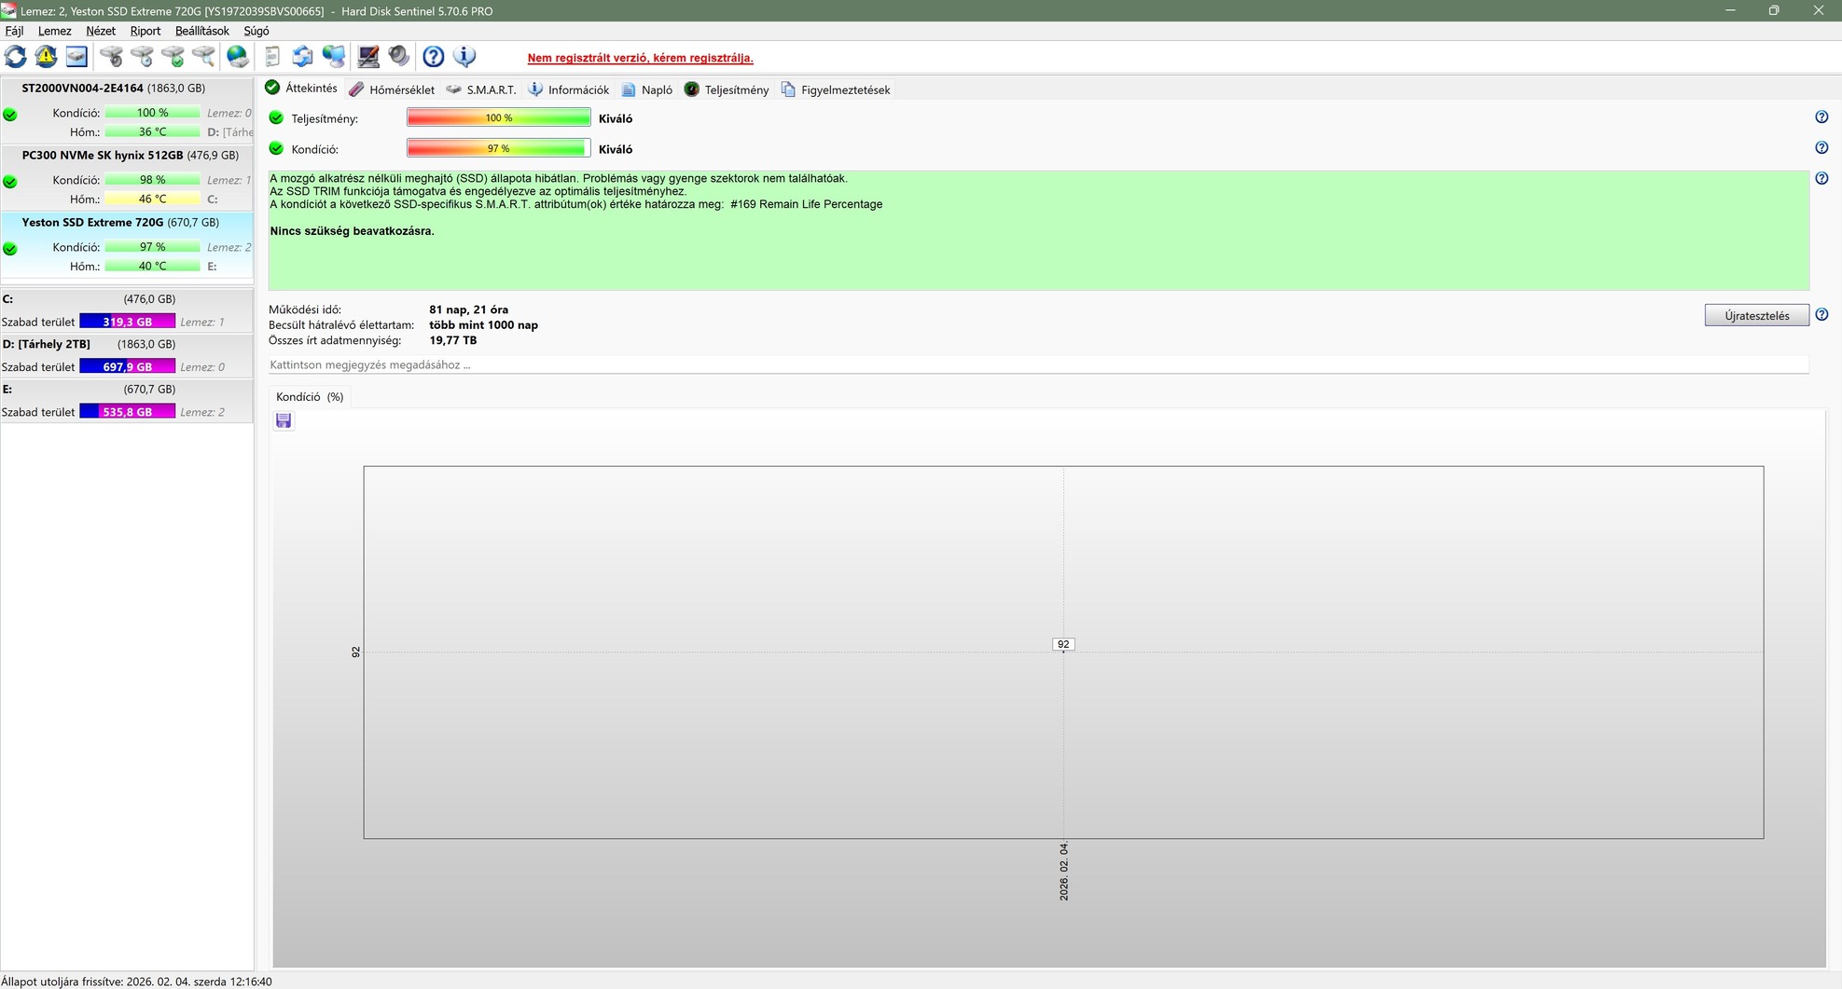Open the Fájl menu
The image size is (1842, 989).
tap(14, 31)
